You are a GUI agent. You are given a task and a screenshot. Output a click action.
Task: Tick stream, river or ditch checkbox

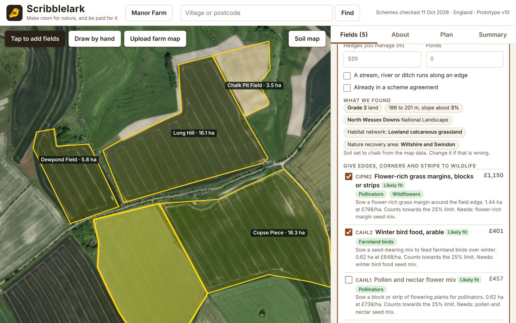click(x=347, y=76)
